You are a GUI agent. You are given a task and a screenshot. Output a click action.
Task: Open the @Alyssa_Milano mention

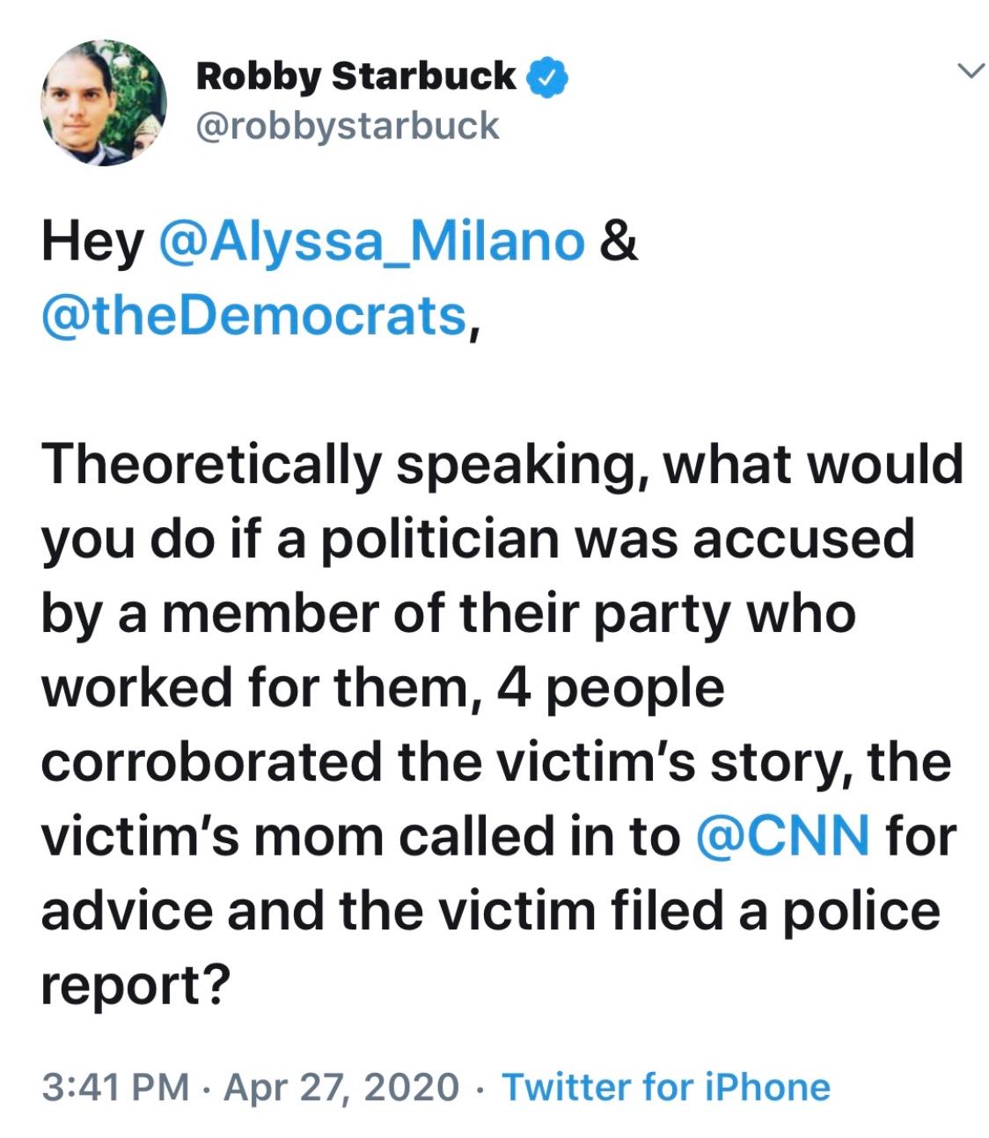click(x=371, y=242)
